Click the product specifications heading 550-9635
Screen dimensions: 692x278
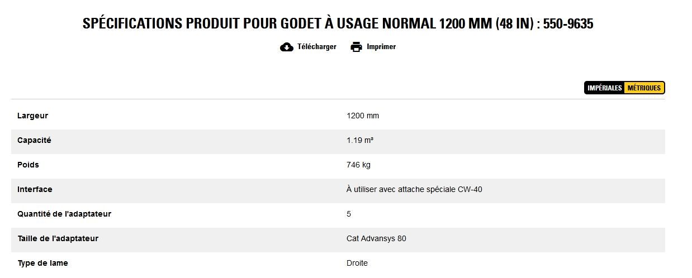338,23
